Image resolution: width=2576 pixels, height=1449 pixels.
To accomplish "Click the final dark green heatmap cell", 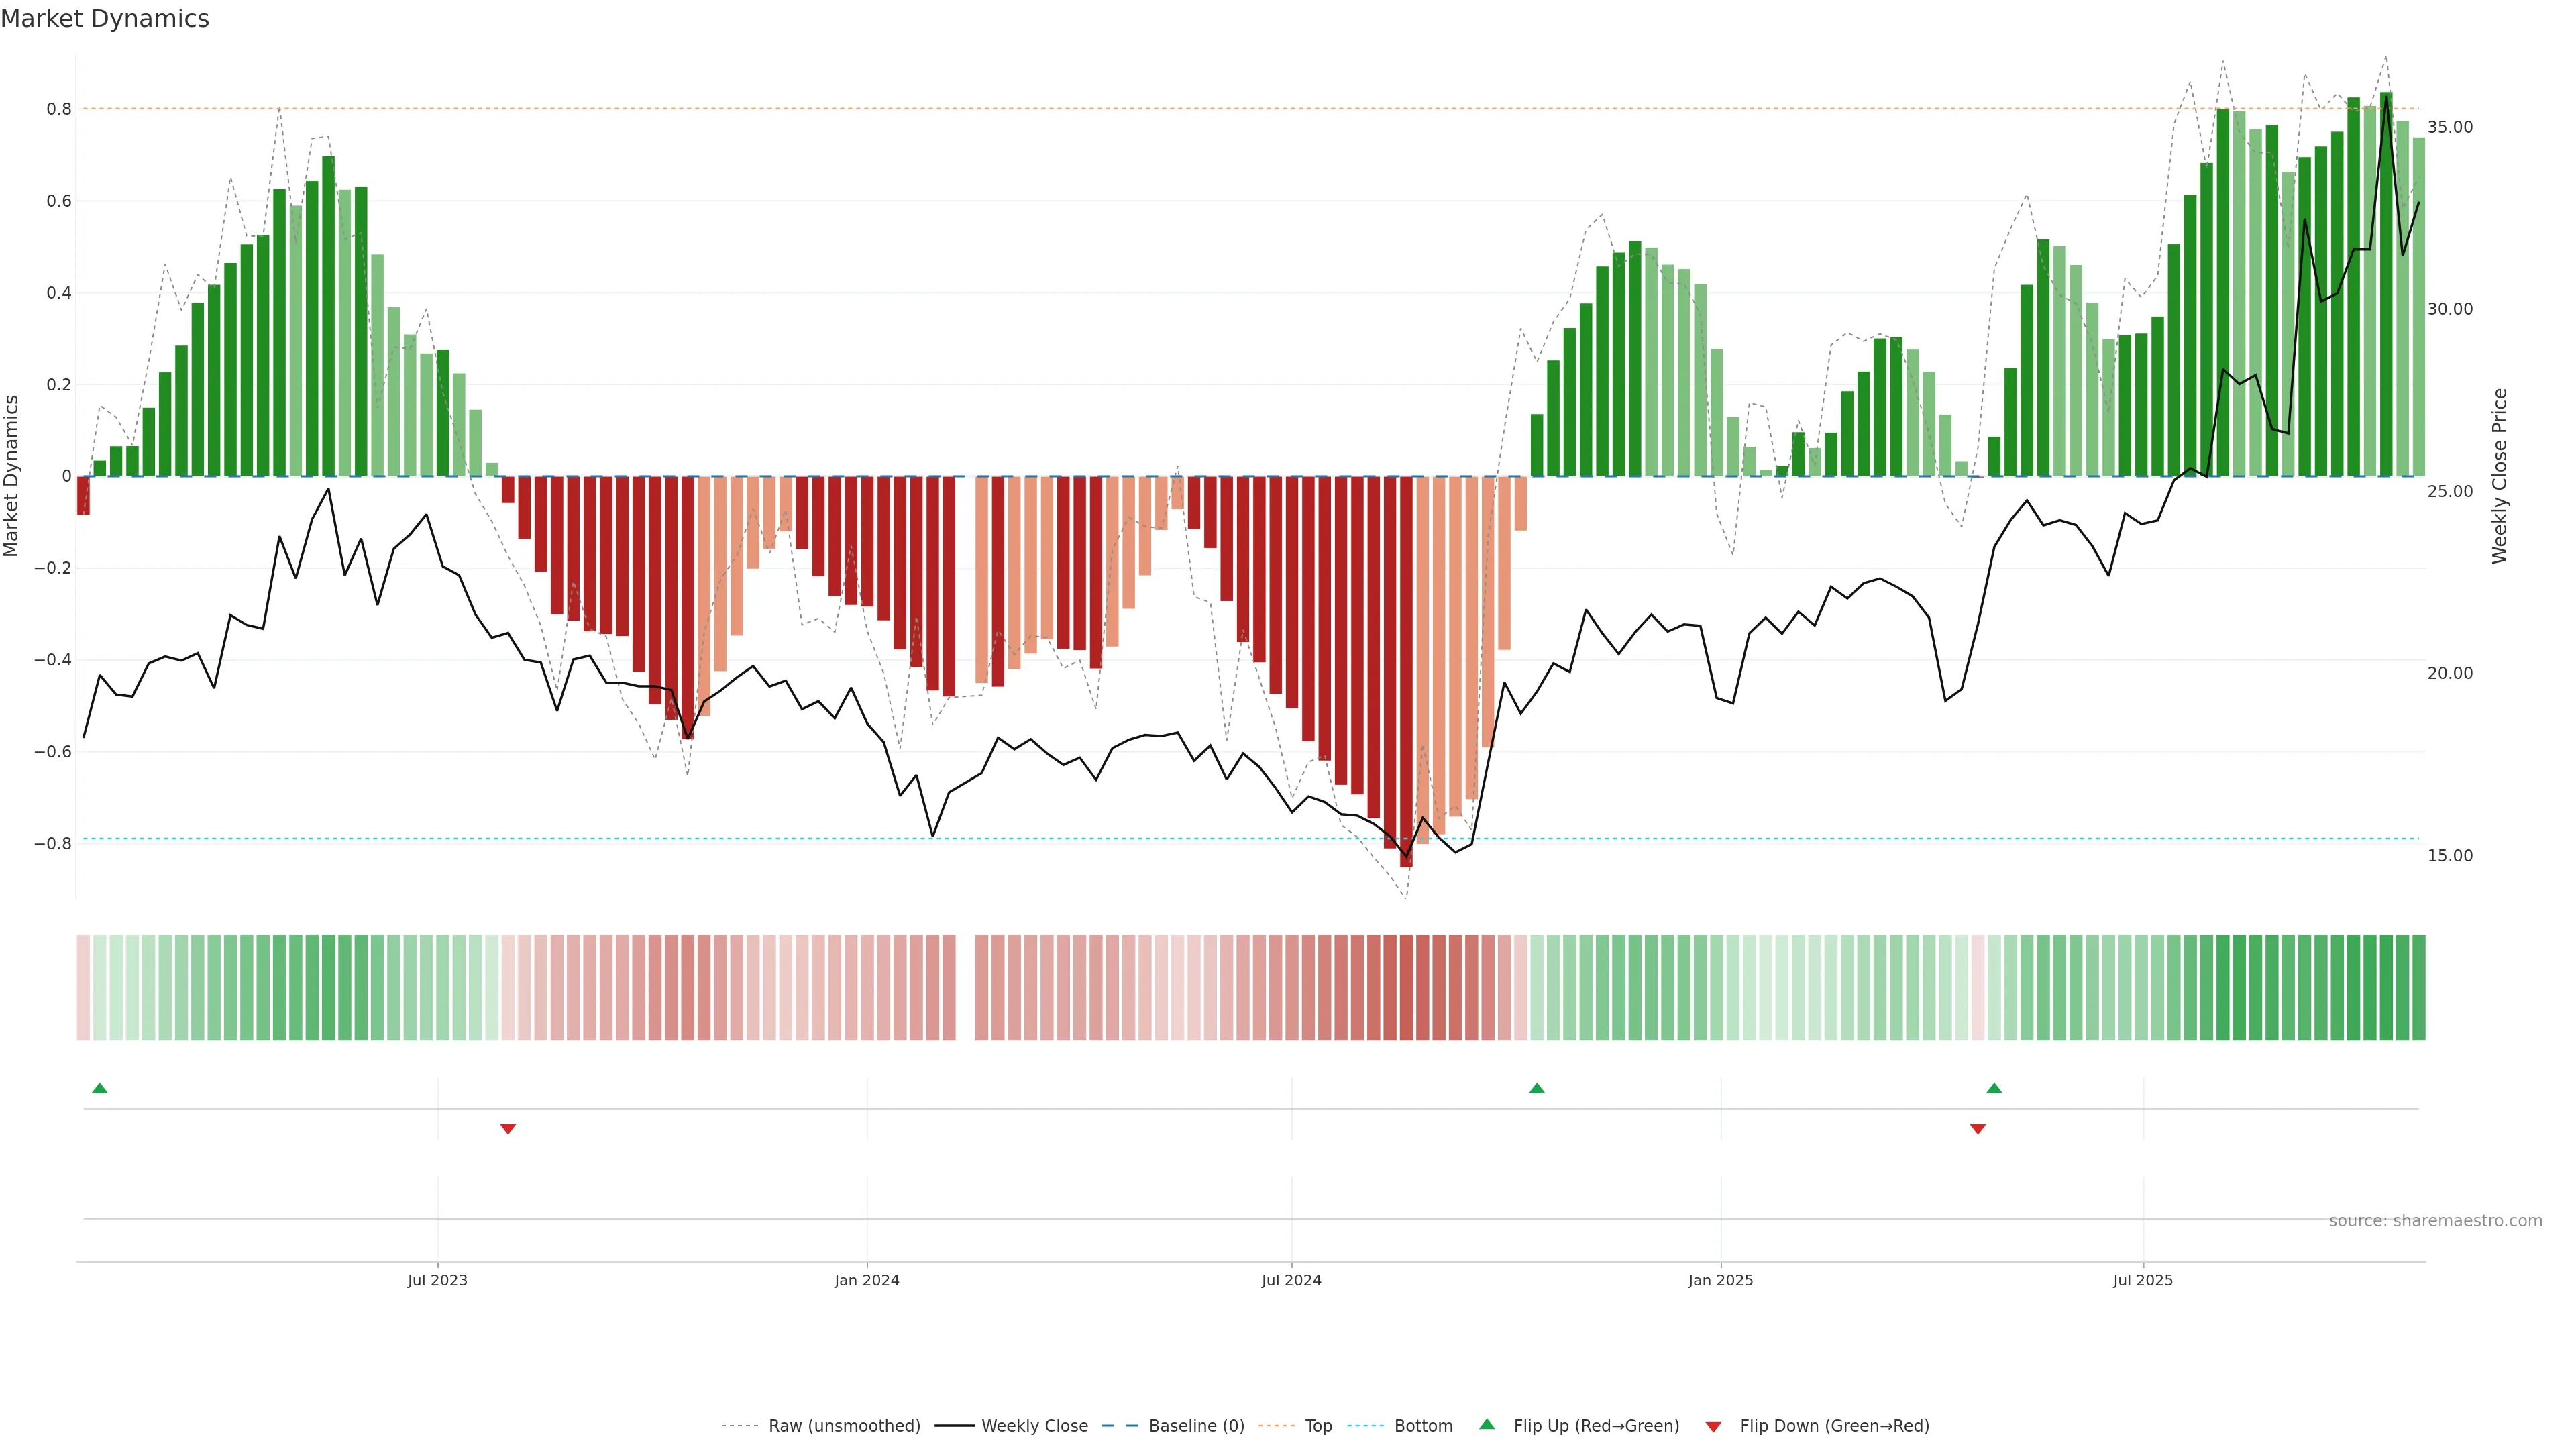I will pos(2418,988).
